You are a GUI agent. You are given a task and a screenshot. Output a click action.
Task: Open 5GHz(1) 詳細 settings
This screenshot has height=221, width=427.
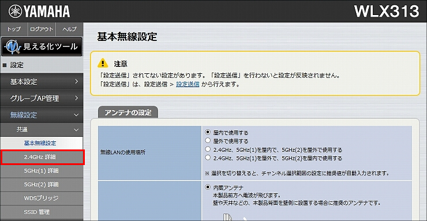pos(42,171)
